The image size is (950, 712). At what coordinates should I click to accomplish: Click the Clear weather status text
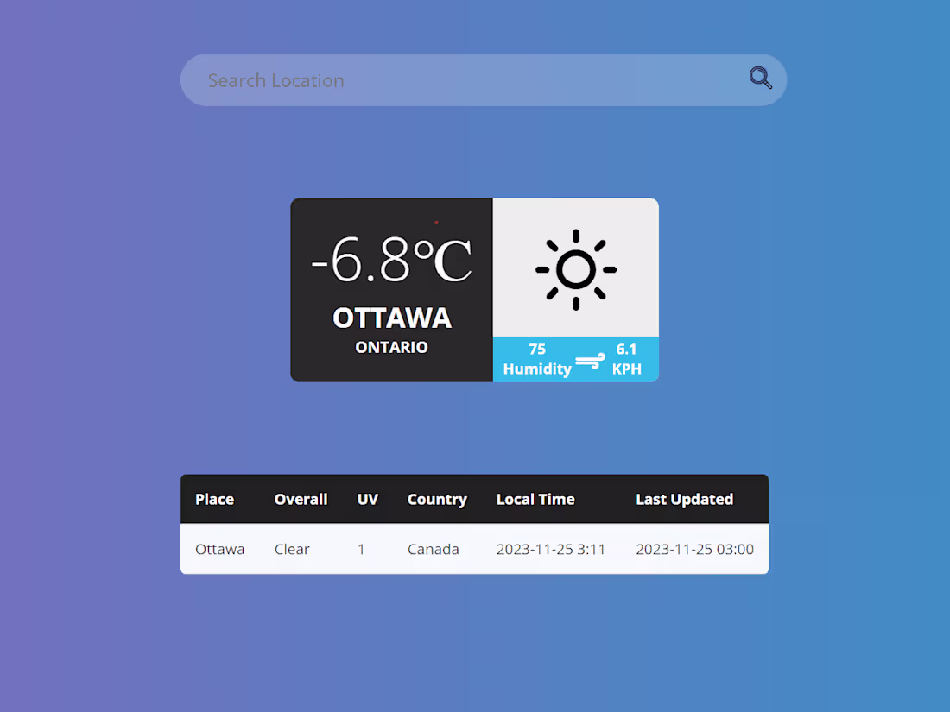(292, 549)
